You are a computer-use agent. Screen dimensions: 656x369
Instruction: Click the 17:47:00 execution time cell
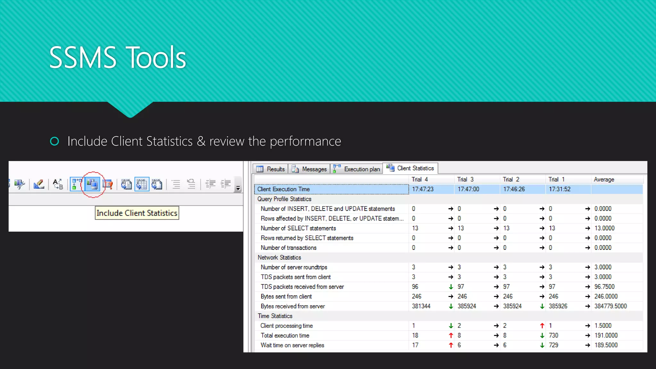[477, 189]
